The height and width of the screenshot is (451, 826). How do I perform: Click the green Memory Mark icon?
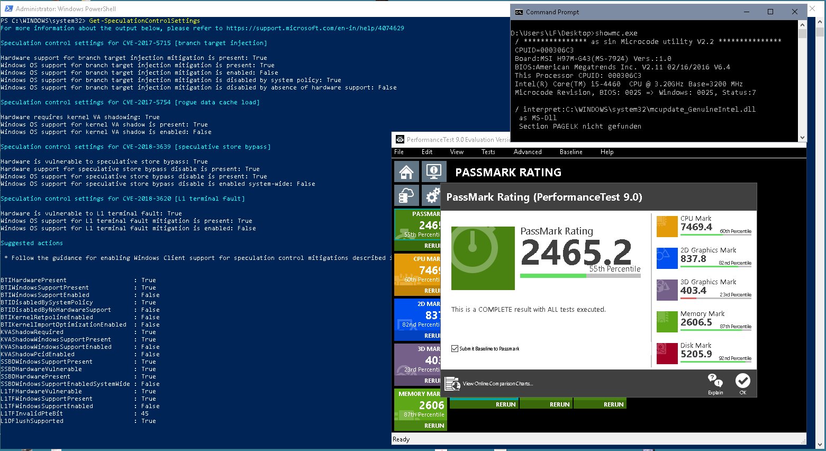click(667, 322)
